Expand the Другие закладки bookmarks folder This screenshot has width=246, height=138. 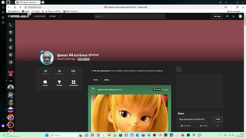(x=235, y=11)
